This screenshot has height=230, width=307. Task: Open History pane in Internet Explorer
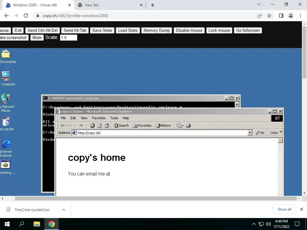coord(163,125)
